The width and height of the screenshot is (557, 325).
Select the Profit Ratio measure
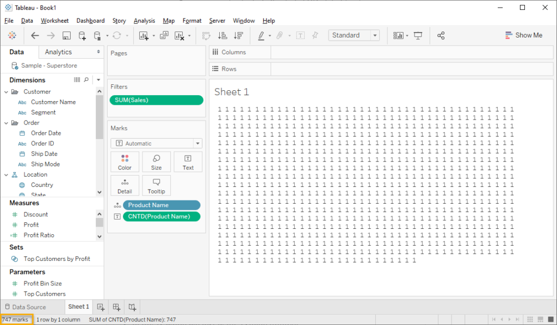pos(39,235)
